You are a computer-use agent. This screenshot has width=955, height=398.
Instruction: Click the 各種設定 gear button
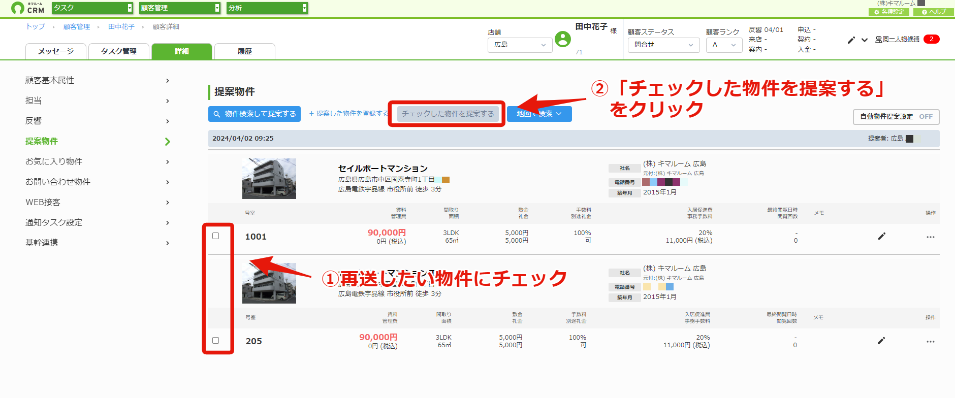tap(889, 12)
